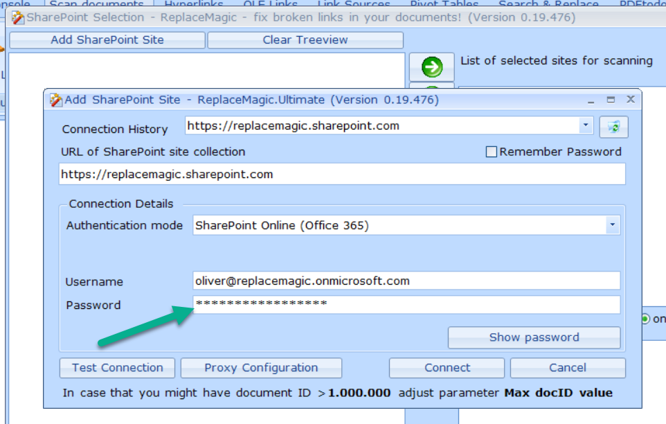This screenshot has width=666, height=424.
Task: Maximize the Add SharePoint Site dialog
Action: click(x=611, y=100)
